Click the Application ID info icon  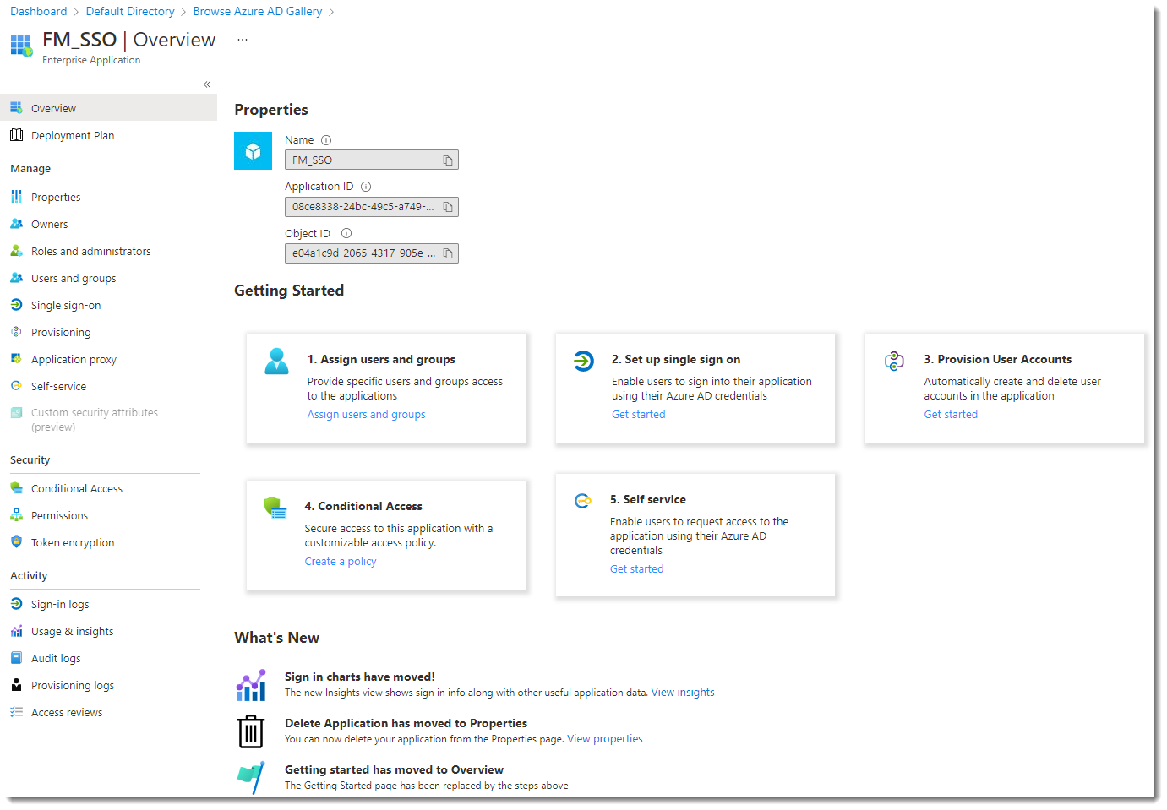[366, 187]
